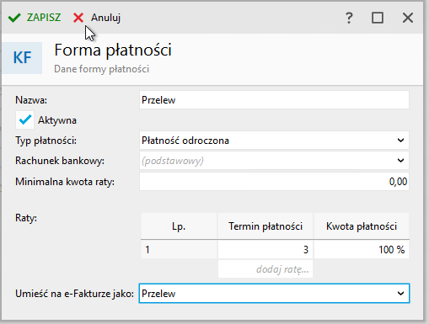
Task: Click dodaj ratę... to add installment
Action: [265, 269]
